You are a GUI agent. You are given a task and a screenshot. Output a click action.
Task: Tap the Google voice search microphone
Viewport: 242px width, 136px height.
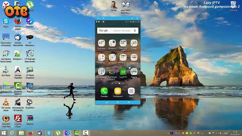tap(135, 31)
